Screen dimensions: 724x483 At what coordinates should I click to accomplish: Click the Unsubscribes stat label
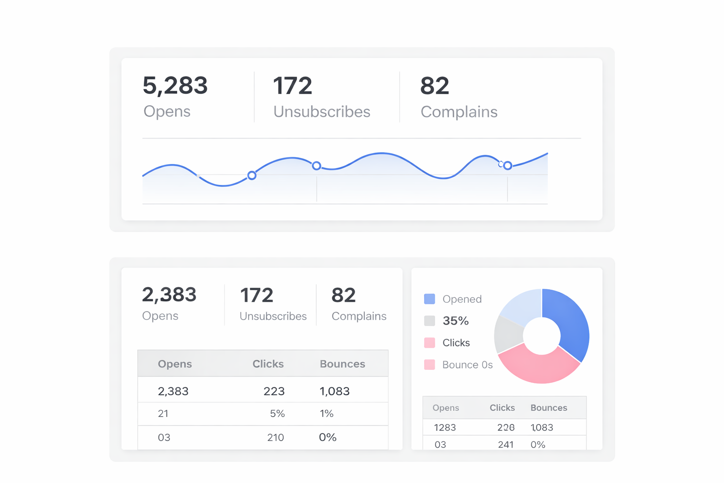[x=321, y=112]
